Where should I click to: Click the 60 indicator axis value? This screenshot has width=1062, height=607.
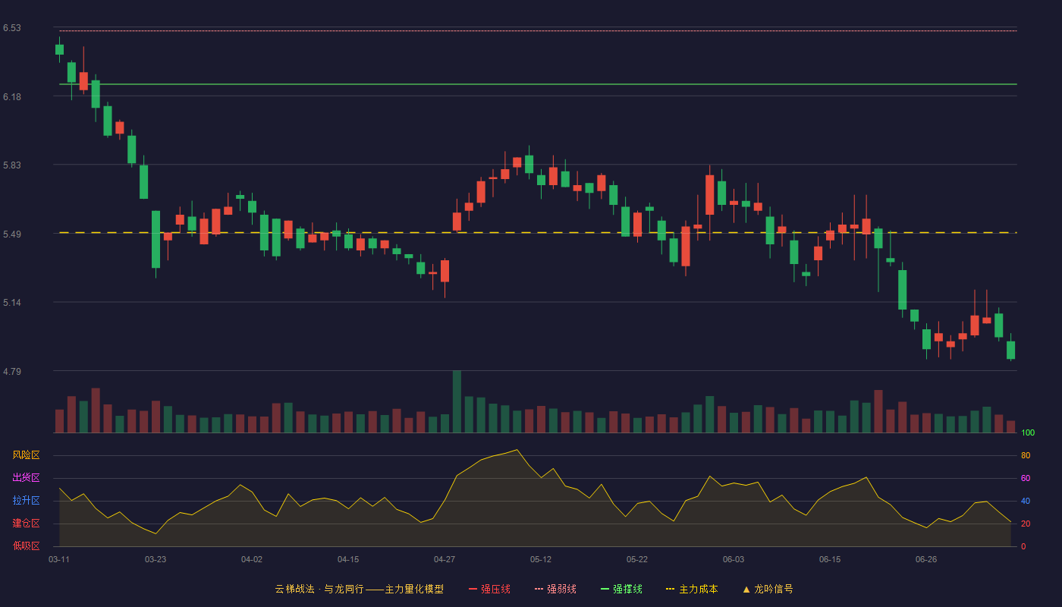pos(1026,478)
